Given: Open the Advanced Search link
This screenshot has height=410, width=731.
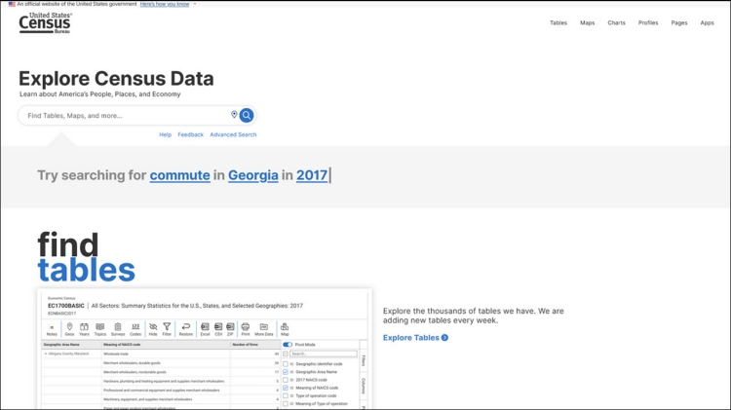Looking at the screenshot, I should 233,134.
